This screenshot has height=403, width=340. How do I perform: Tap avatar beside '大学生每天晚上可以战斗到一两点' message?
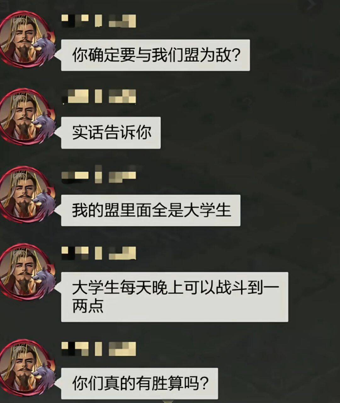[28, 272]
